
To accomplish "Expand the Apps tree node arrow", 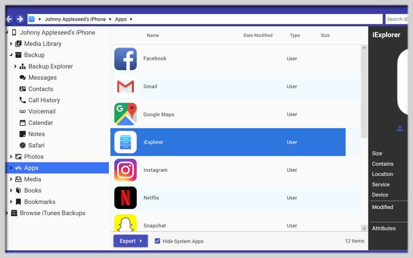I will 11,168.
